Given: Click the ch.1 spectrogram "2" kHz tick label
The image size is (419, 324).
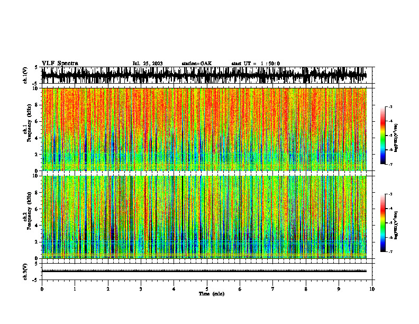Looking at the screenshot, I should (x=37, y=155).
